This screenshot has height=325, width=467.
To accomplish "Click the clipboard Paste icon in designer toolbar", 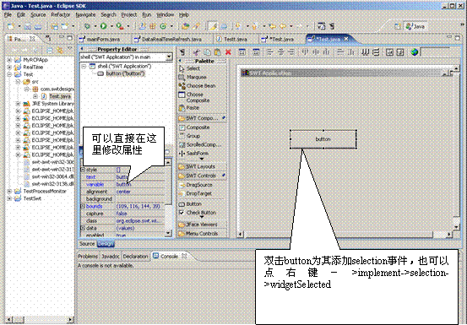I will 217,52.
